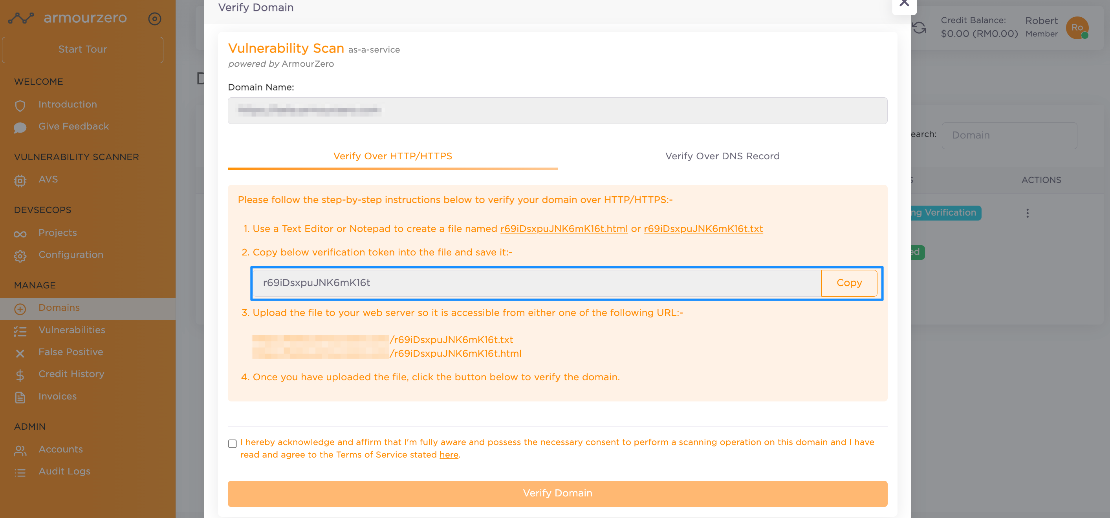Open the r69iDsxpuJNK6mK16t.html file link
The width and height of the screenshot is (1110, 518).
tap(564, 229)
